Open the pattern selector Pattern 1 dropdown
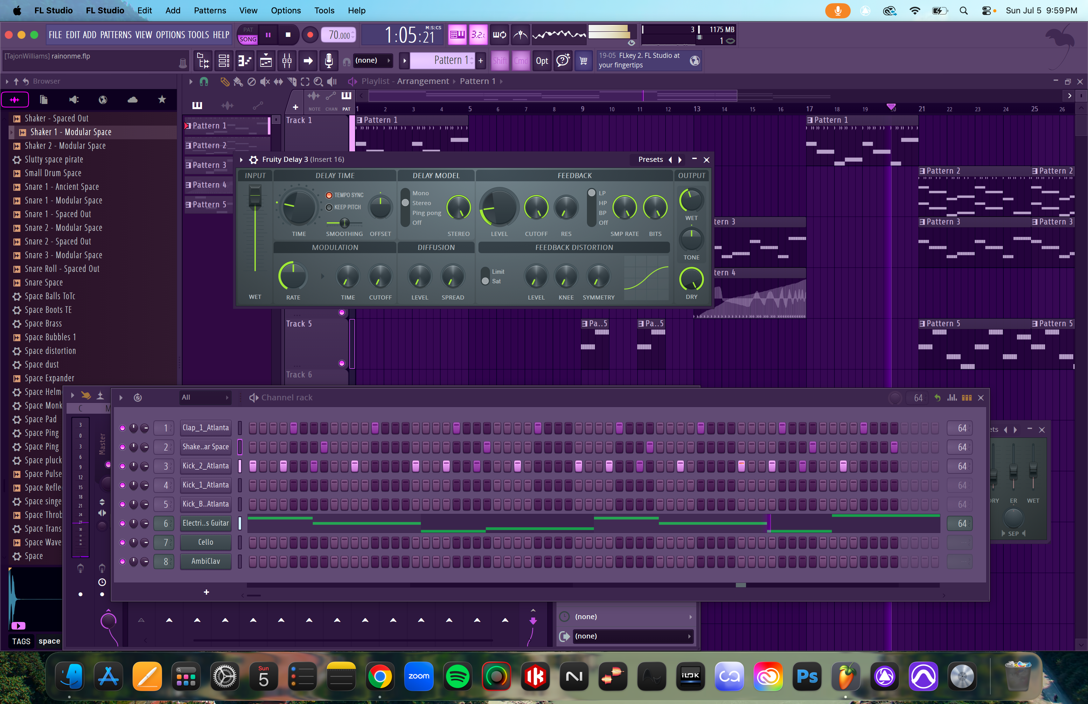Image resolution: width=1088 pixels, height=704 pixels. point(442,60)
